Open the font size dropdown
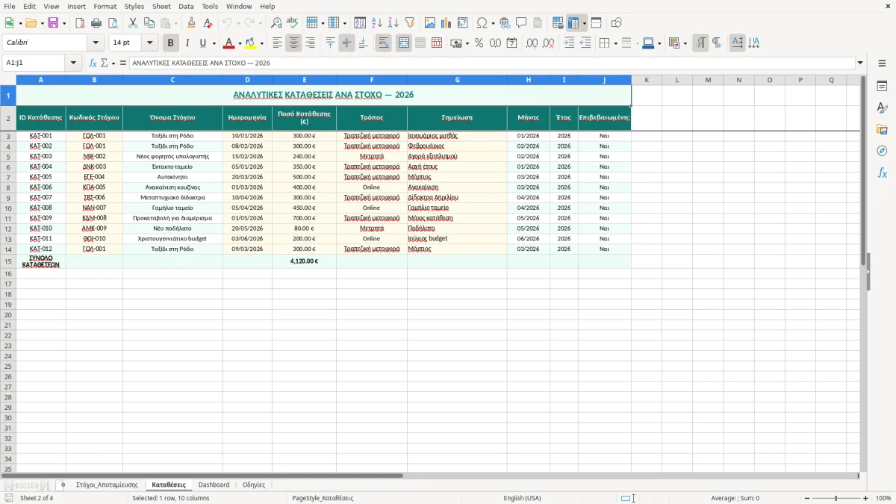 150,43
